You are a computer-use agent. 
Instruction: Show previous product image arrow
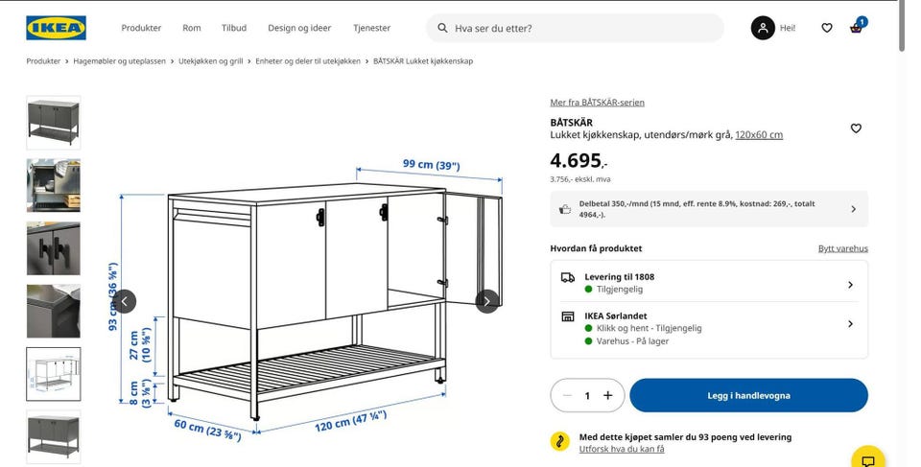pyautogui.click(x=124, y=301)
